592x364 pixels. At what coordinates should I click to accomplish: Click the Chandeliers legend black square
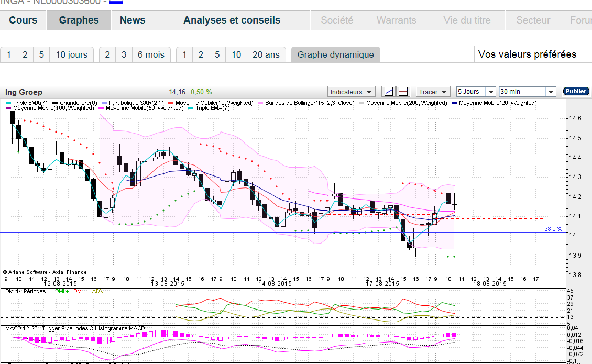click(55, 103)
